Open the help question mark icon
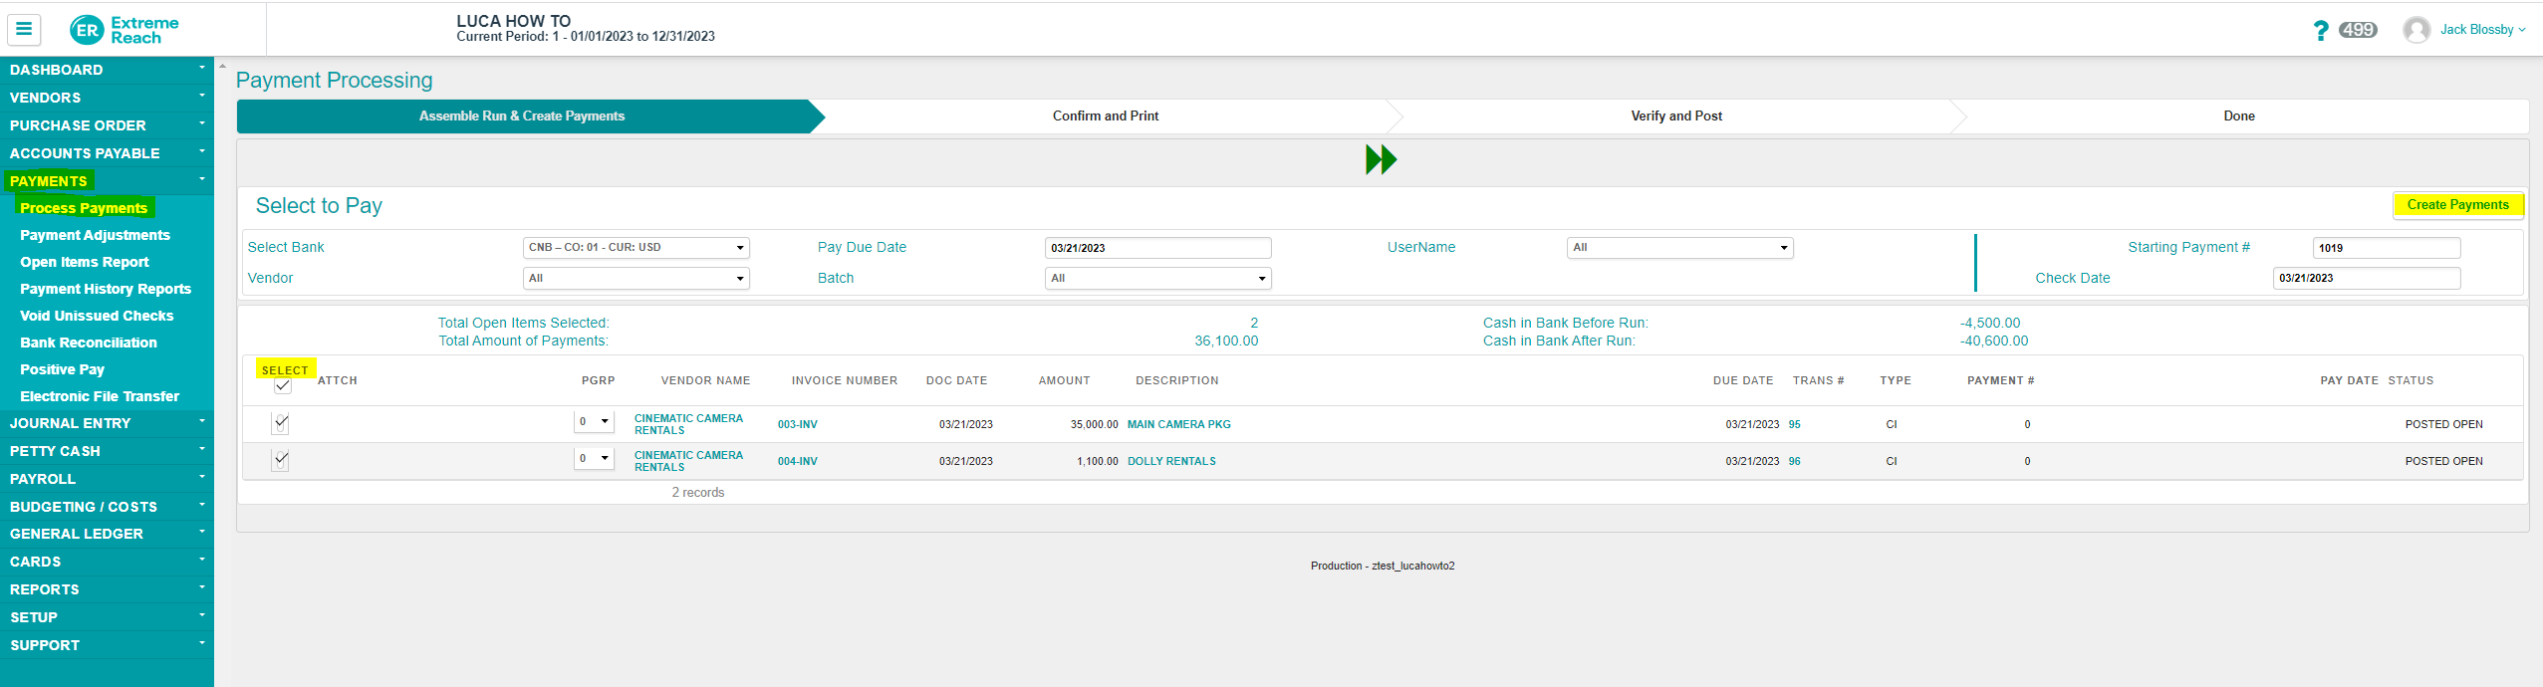This screenshot has width=2543, height=687. (2320, 31)
